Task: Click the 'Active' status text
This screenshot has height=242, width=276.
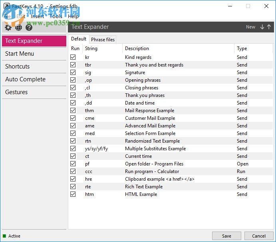Action: (14, 236)
